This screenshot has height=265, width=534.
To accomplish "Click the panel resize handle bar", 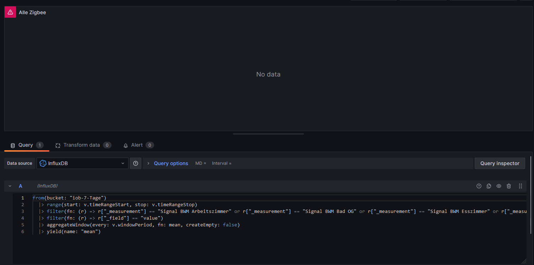I will [x=268, y=134].
